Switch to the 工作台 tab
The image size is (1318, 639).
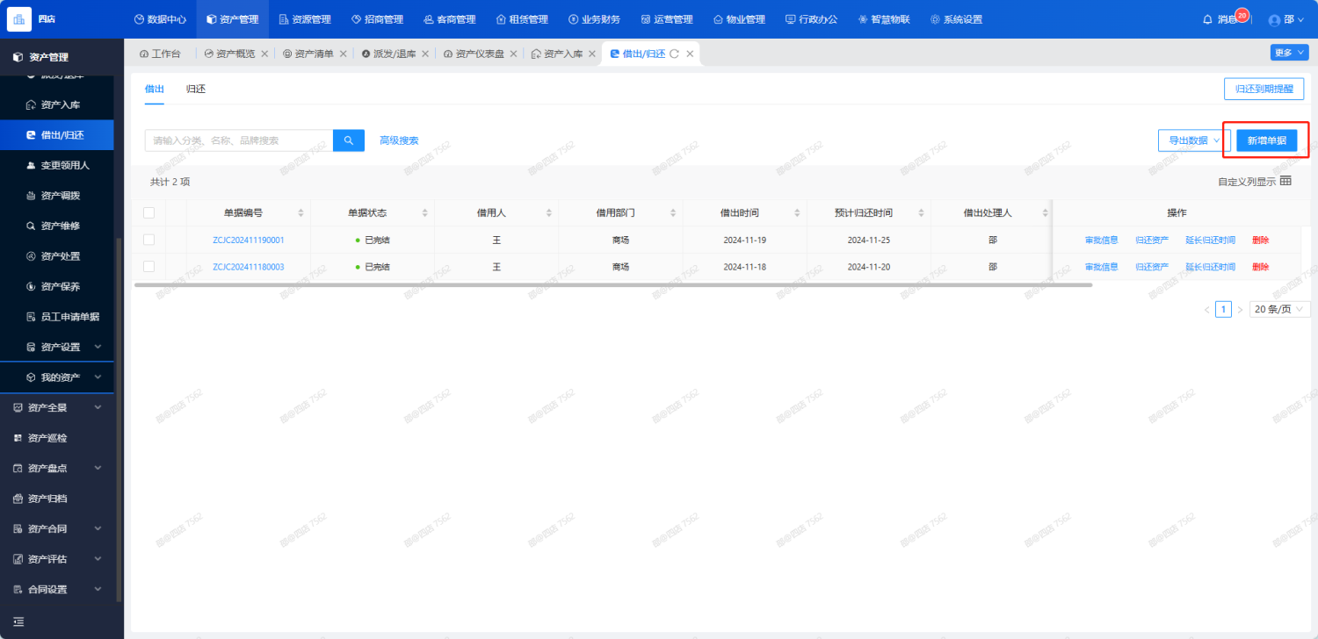click(x=160, y=54)
